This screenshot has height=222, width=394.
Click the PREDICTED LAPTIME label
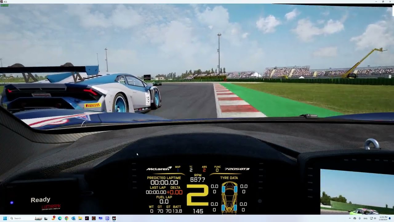[164, 178]
